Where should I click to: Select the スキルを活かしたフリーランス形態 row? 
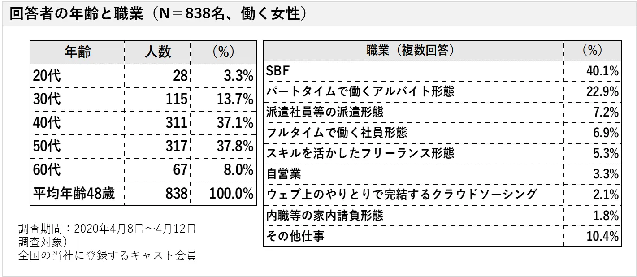360,153
